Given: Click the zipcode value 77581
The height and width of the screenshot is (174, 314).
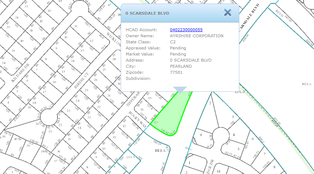Looking at the screenshot, I should pyautogui.click(x=176, y=72).
